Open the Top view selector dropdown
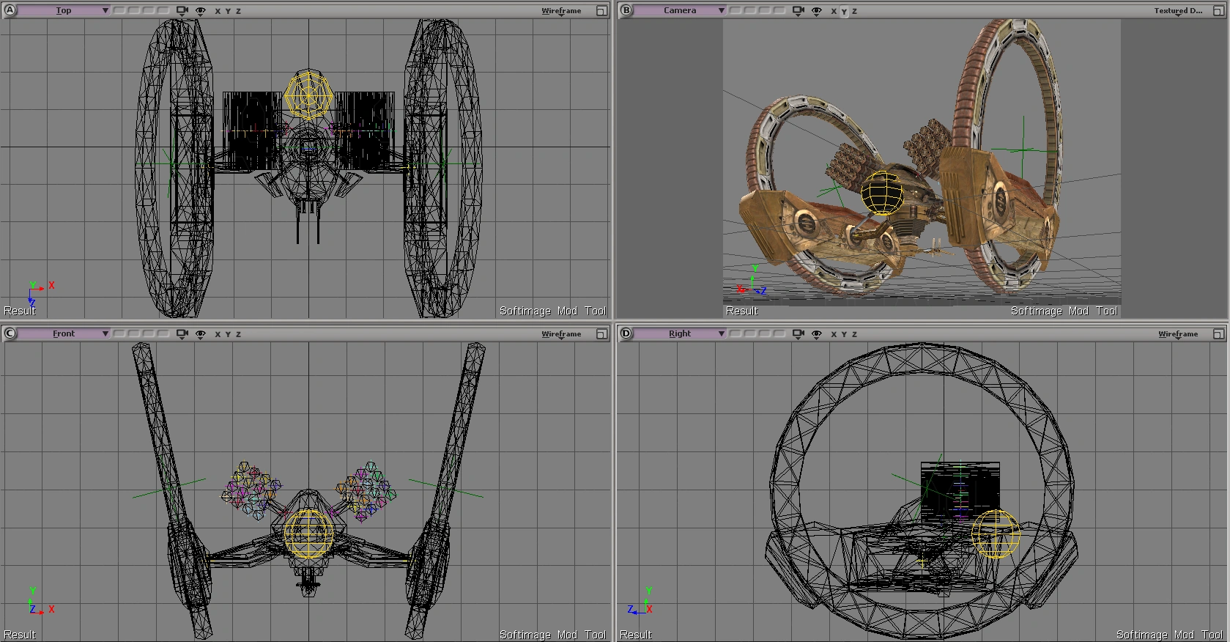The width and height of the screenshot is (1230, 642). (64, 11)
